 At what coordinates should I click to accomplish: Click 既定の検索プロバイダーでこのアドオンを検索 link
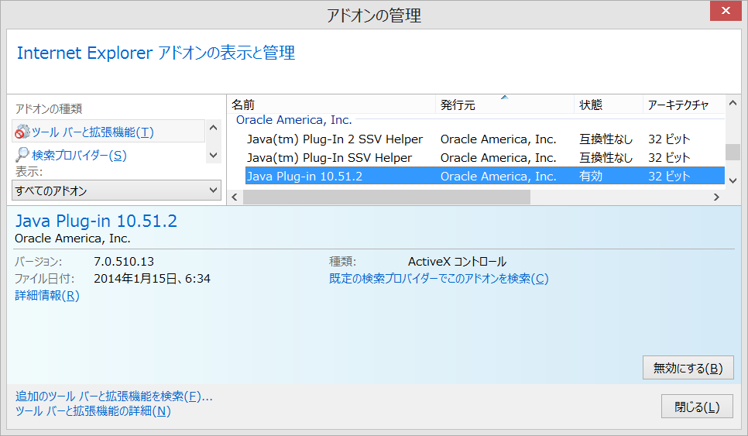click(439, 279)
